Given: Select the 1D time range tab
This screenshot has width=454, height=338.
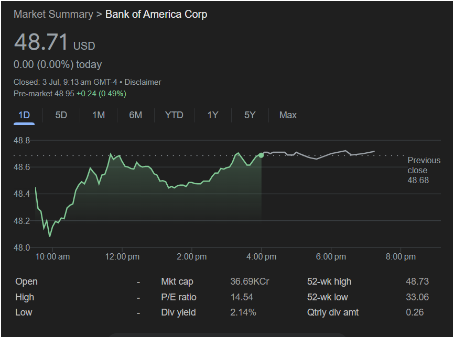Looking at the screenshot, I should coord(24,115).
